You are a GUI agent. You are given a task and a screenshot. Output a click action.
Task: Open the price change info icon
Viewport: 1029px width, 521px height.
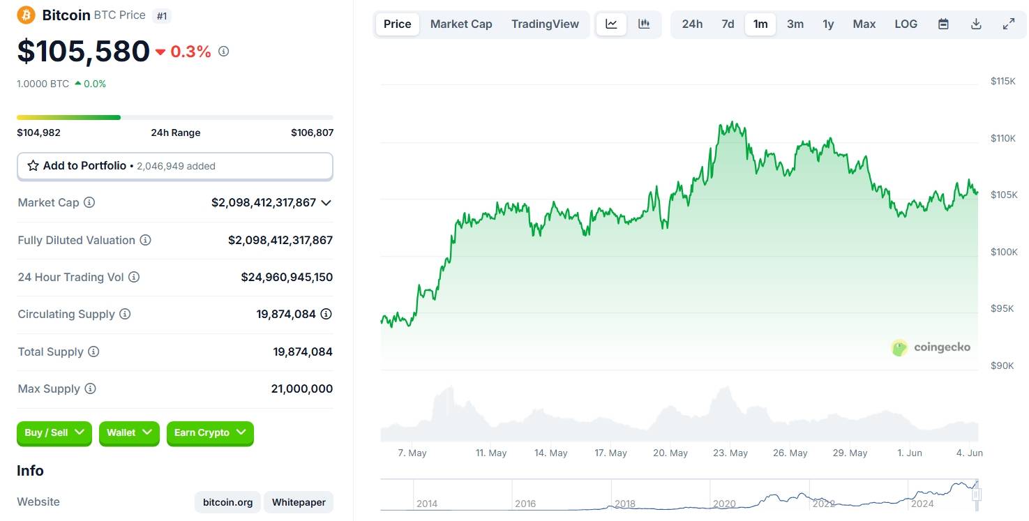click(223, 51)
